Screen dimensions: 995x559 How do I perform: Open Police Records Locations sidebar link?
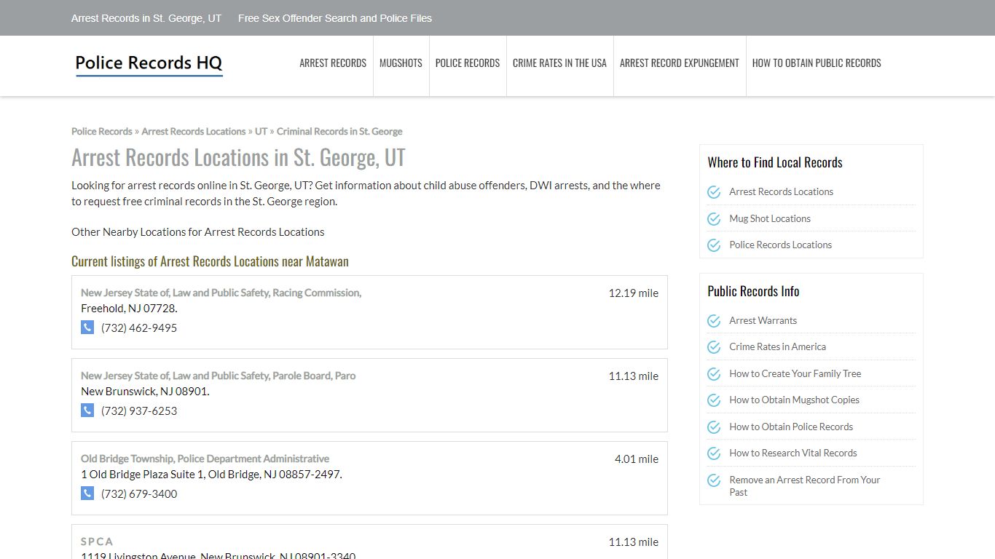[x=780, y=245]
